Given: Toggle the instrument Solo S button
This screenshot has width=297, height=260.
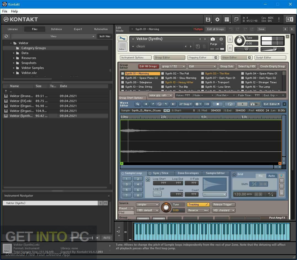Looking at the screenshot, I should pos(230,39).
